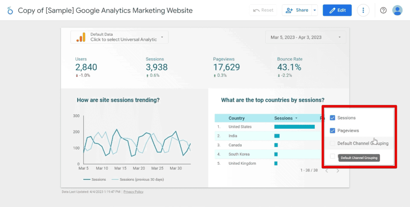Open the user account avatar
Screen dimensions: 410x207
pyautogui.click(x=397, y=10)
